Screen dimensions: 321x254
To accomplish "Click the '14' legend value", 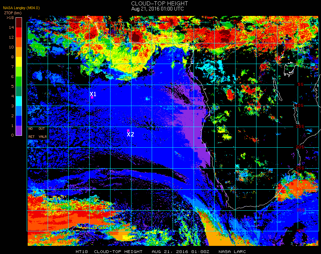I will coord(11,27).
